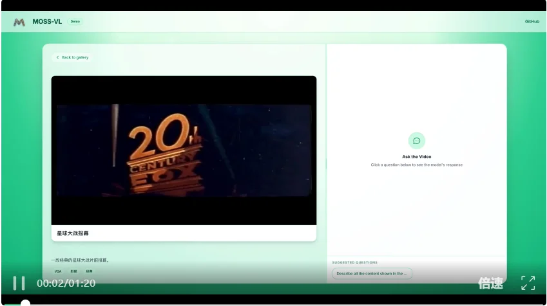547x306 pixels.
Task: Click the panel divider handle beside the video
Action: click(x=326, y=164)
